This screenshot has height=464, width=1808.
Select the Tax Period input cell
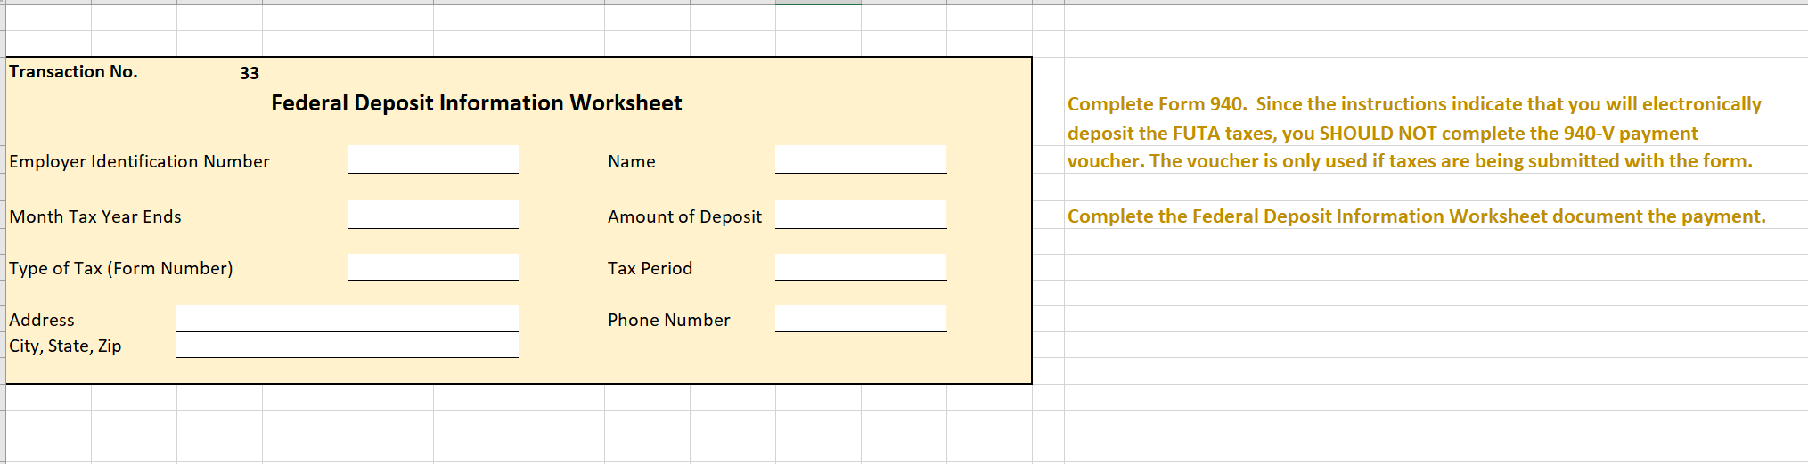[x=861, y=267]
